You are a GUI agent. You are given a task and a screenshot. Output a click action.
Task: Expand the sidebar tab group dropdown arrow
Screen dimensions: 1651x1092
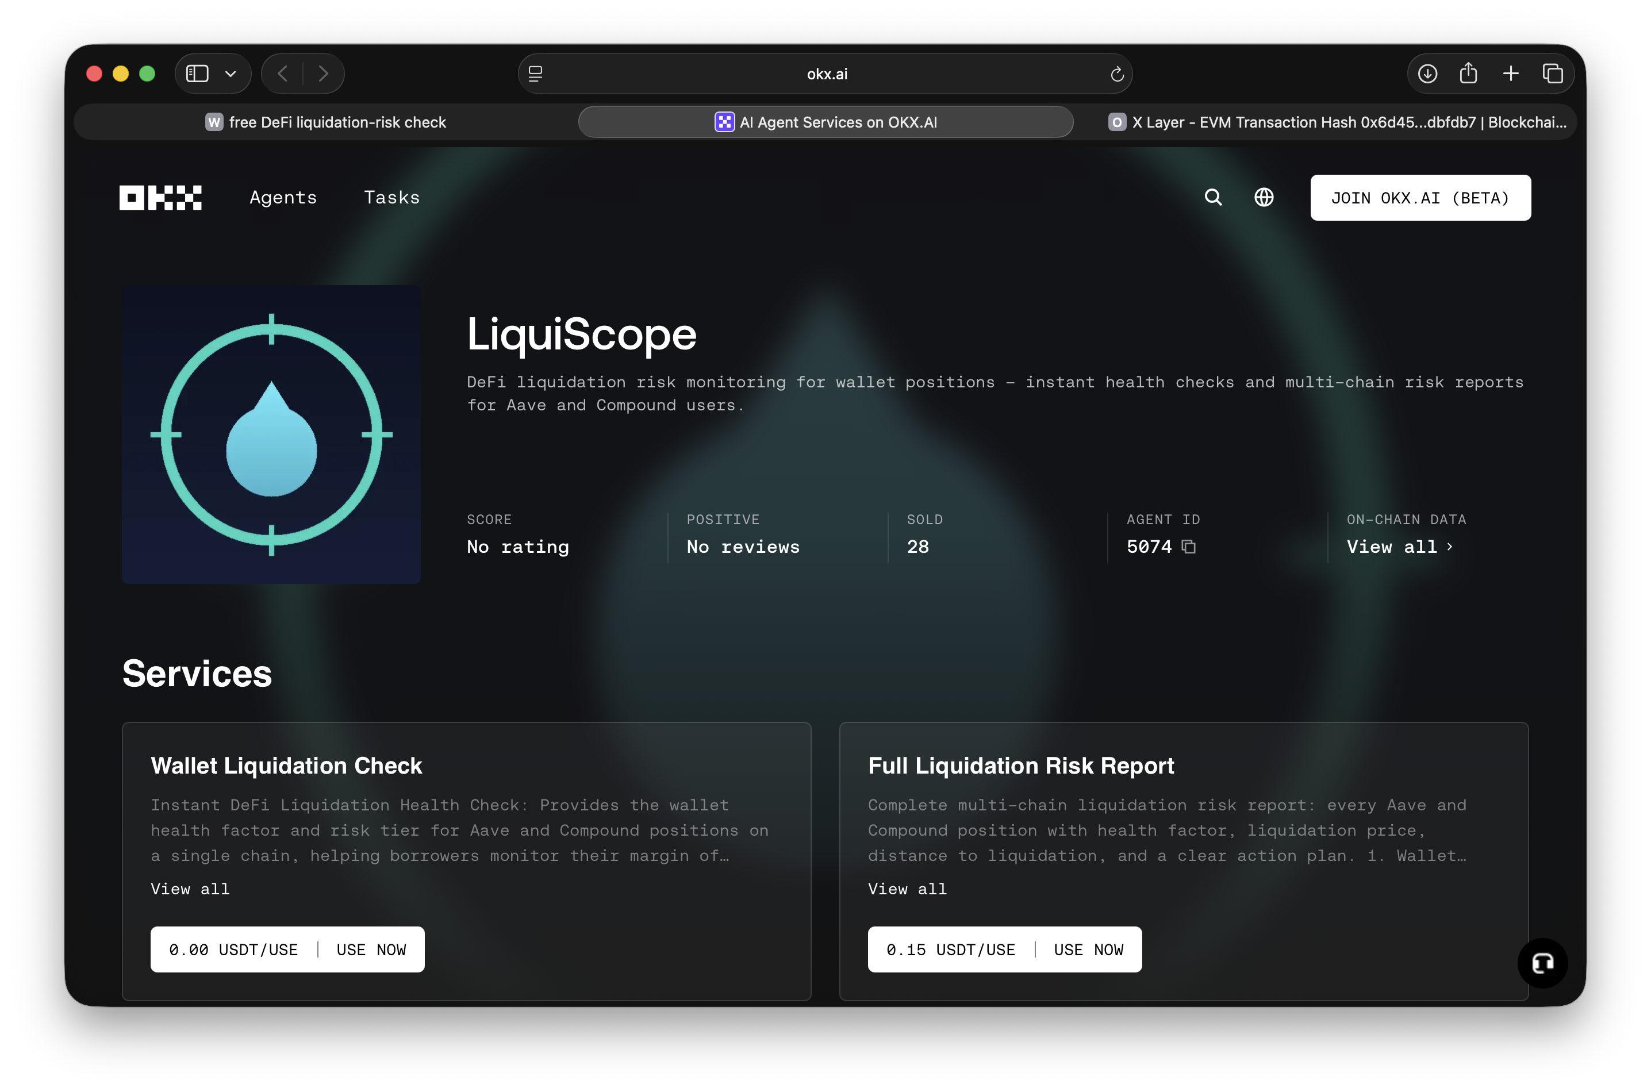click(x=231, y=74)
